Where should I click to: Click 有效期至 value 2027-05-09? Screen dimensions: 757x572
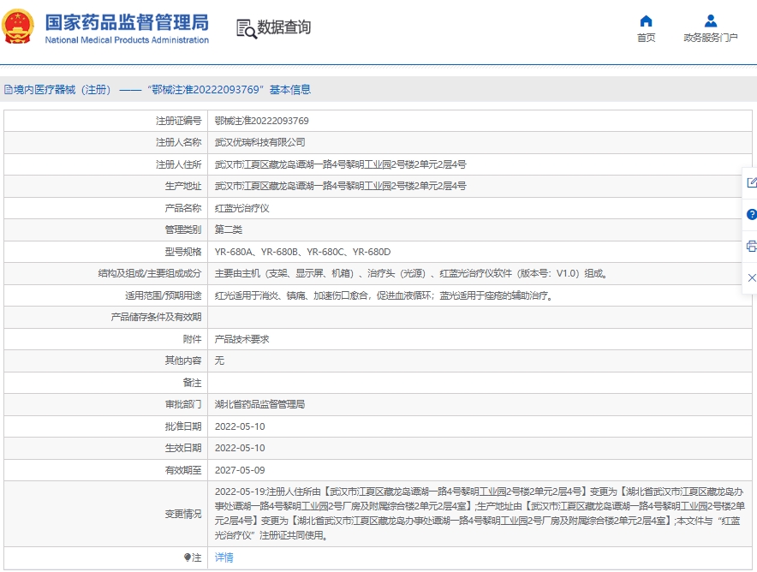tap(240, 470)
